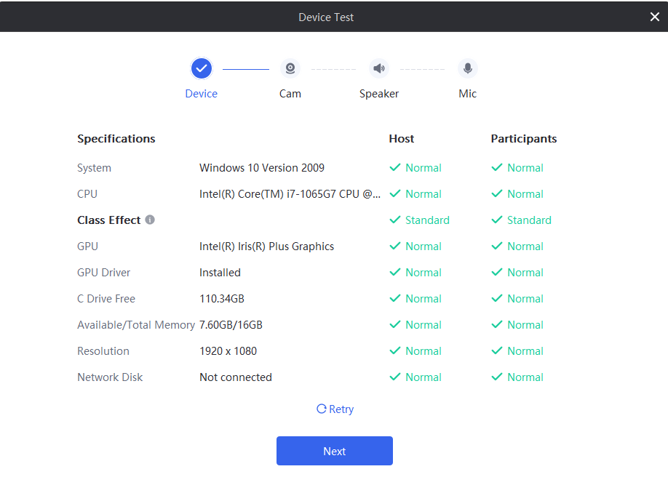Click the Retry refresh icon
This screenshot has height=477, width=668.
click(321, 409)
